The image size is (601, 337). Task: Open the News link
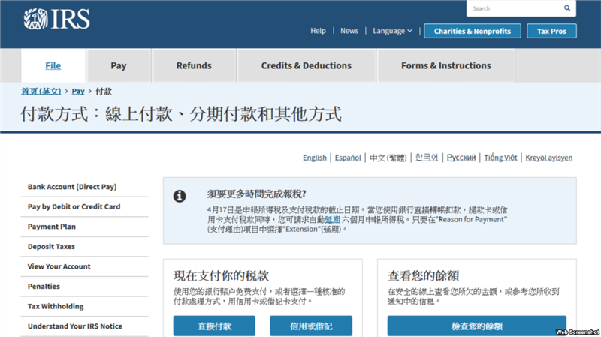coord(349,31)
